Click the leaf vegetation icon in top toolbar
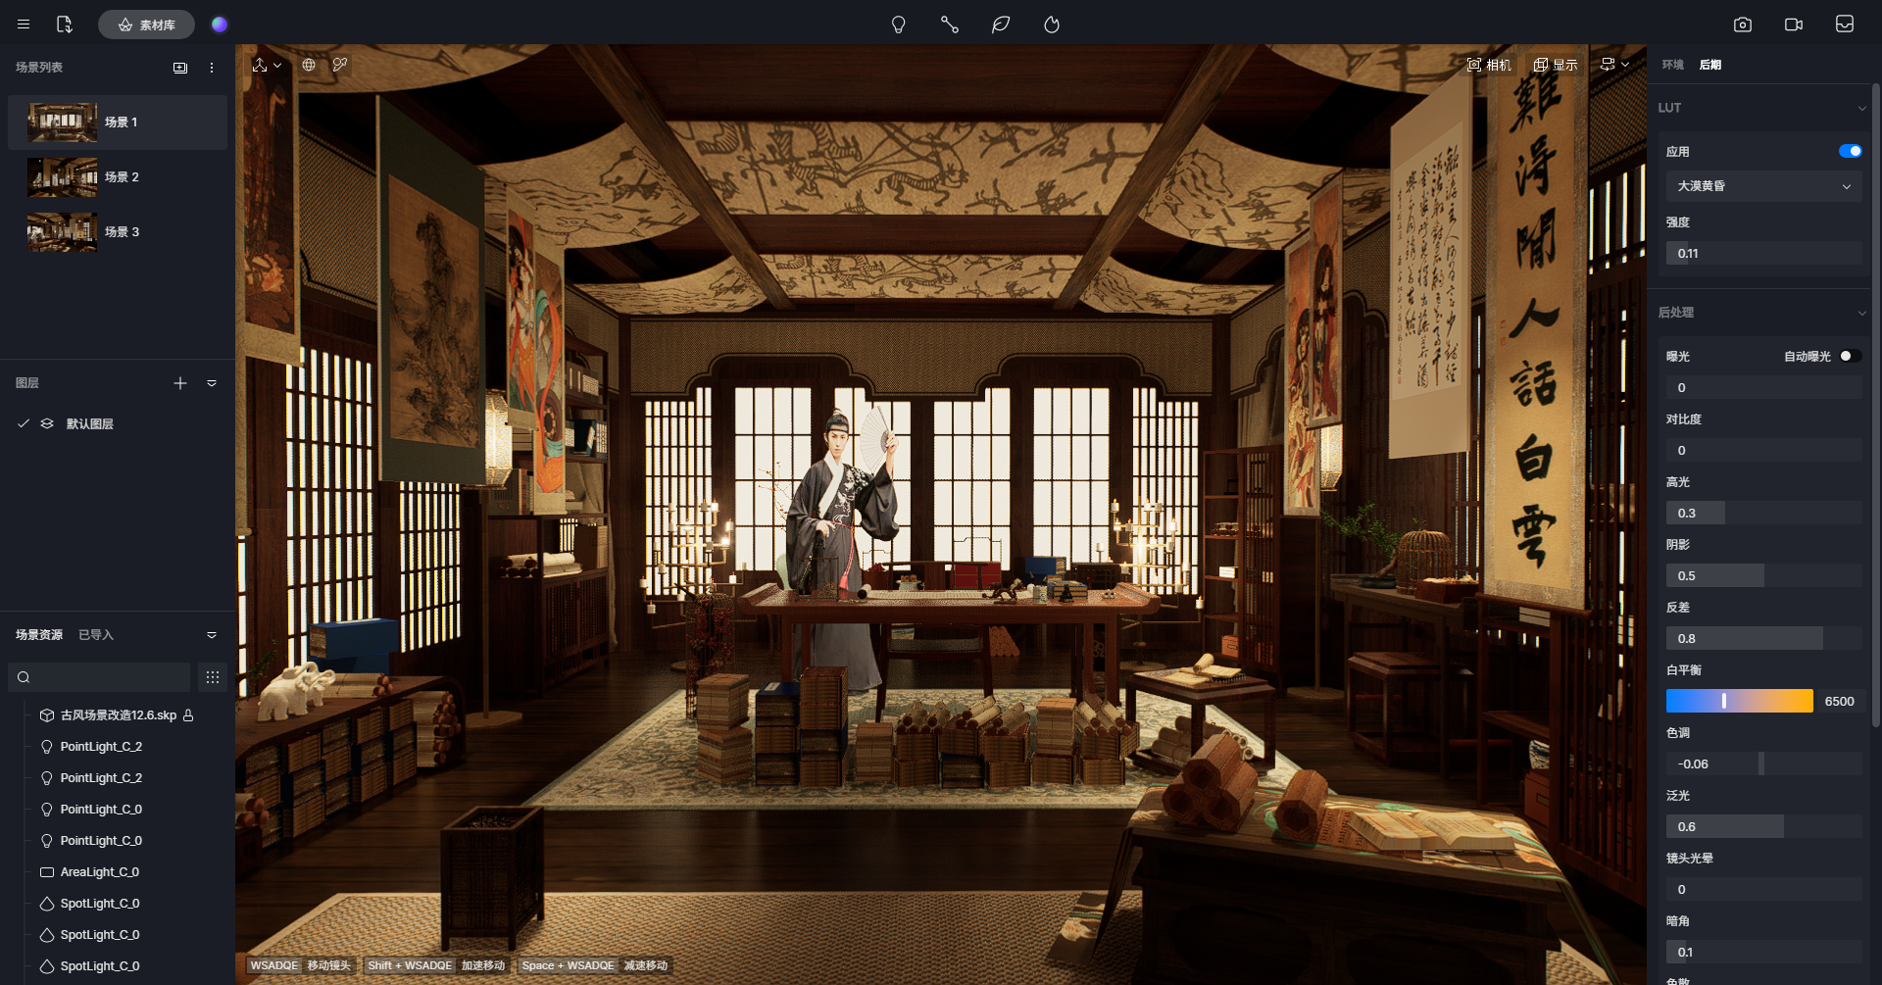Screen dimensions: 1882x985 (1000, 25)
